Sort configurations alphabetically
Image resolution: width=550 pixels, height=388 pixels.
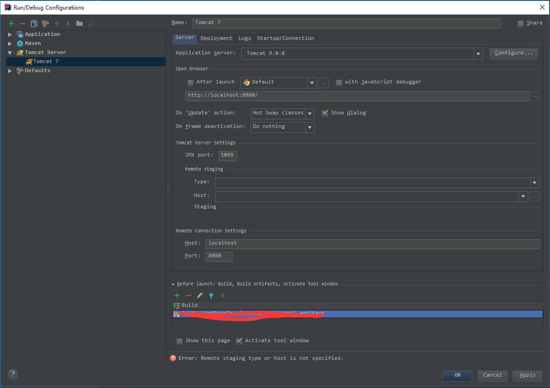pyautogui.click(x=91, y=24)
